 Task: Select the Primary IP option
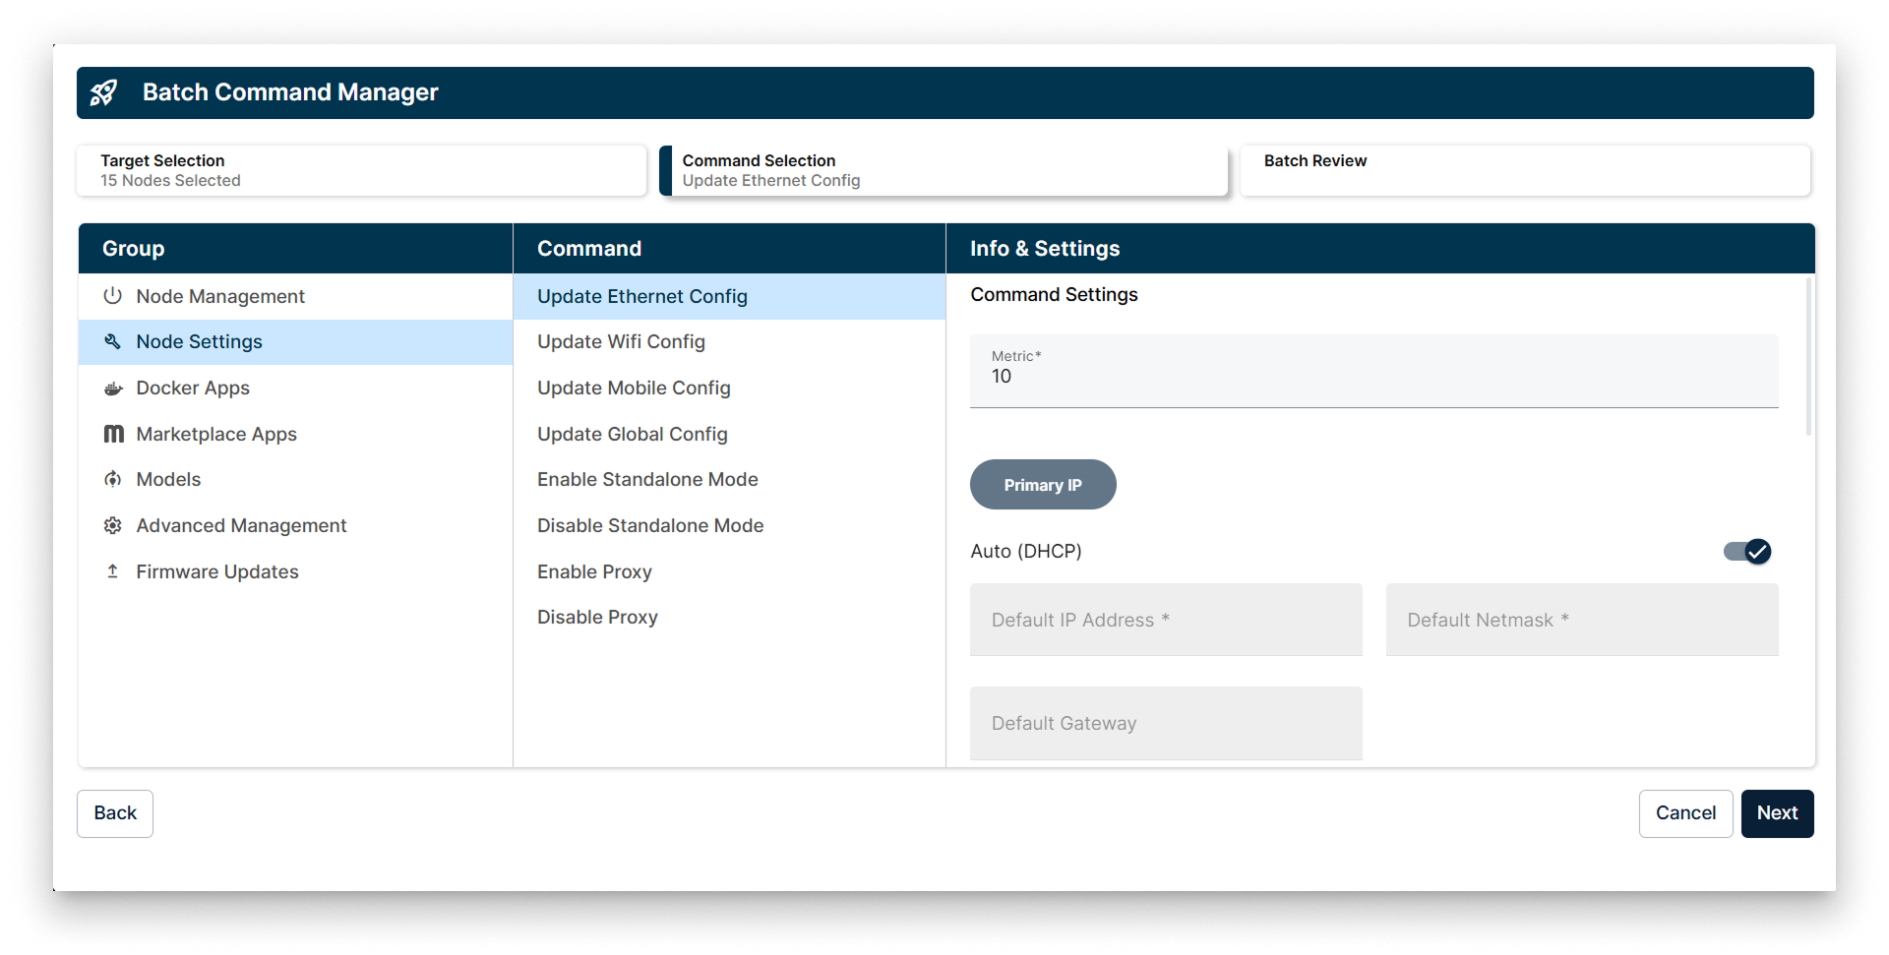pos(1043,484)
